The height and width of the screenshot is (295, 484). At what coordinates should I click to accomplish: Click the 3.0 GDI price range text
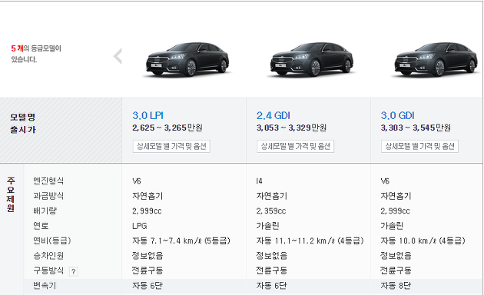coord(416,128)
